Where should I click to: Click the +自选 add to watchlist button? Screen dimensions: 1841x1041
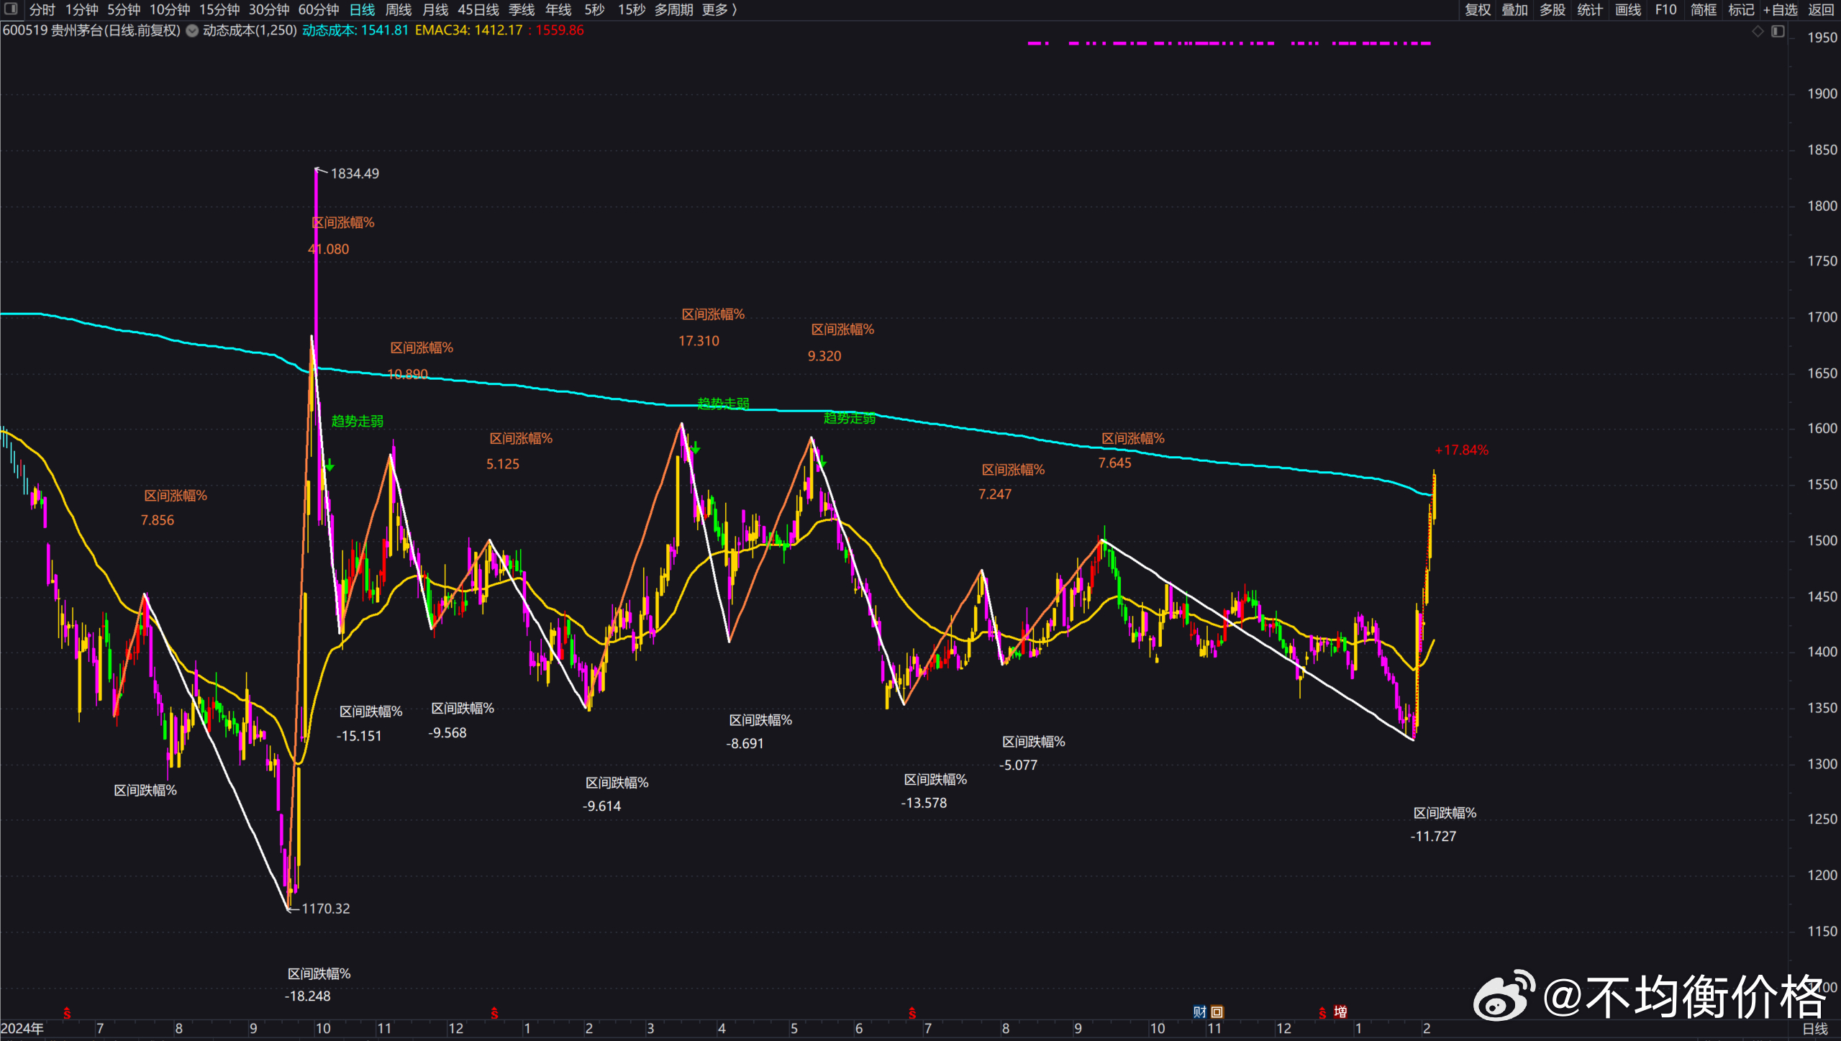[1780, 9]
